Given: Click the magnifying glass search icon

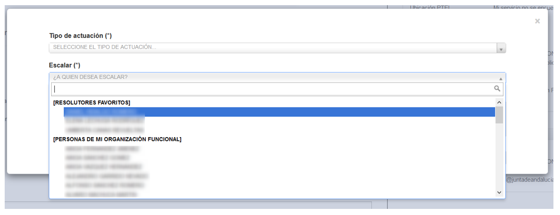Looking at the screenshot, I should (x=497, y=88).
